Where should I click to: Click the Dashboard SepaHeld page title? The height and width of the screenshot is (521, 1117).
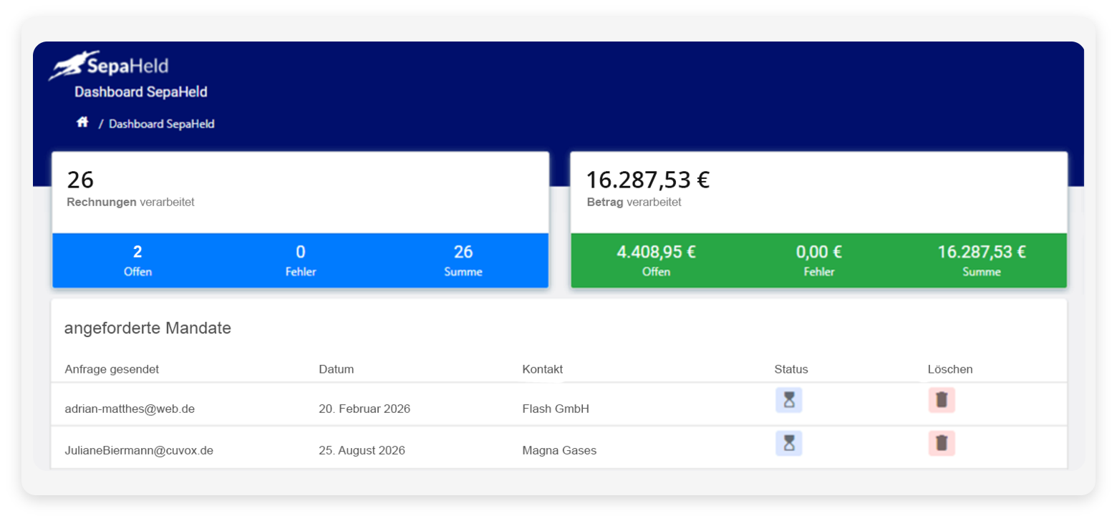pos(141,92)
